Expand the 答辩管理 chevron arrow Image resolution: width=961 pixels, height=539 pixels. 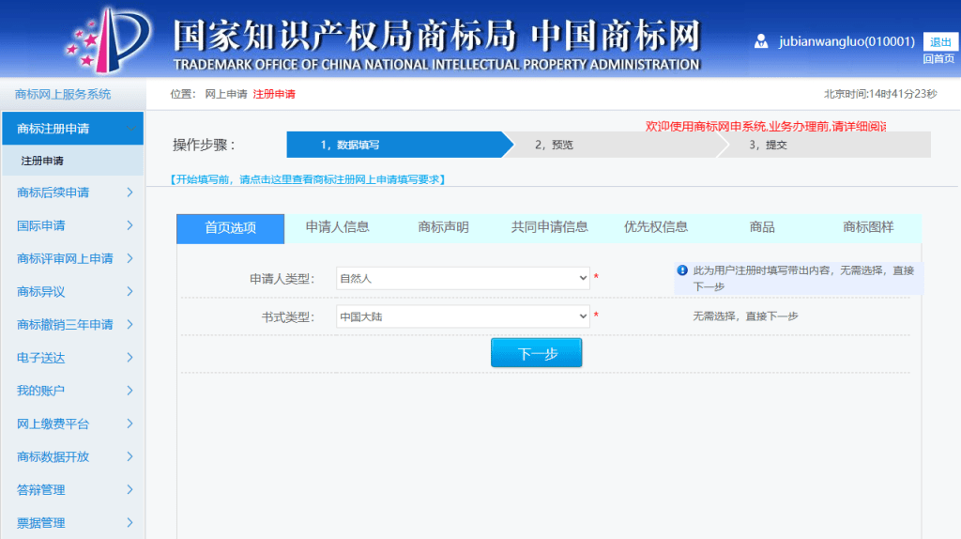coord(130,490)
